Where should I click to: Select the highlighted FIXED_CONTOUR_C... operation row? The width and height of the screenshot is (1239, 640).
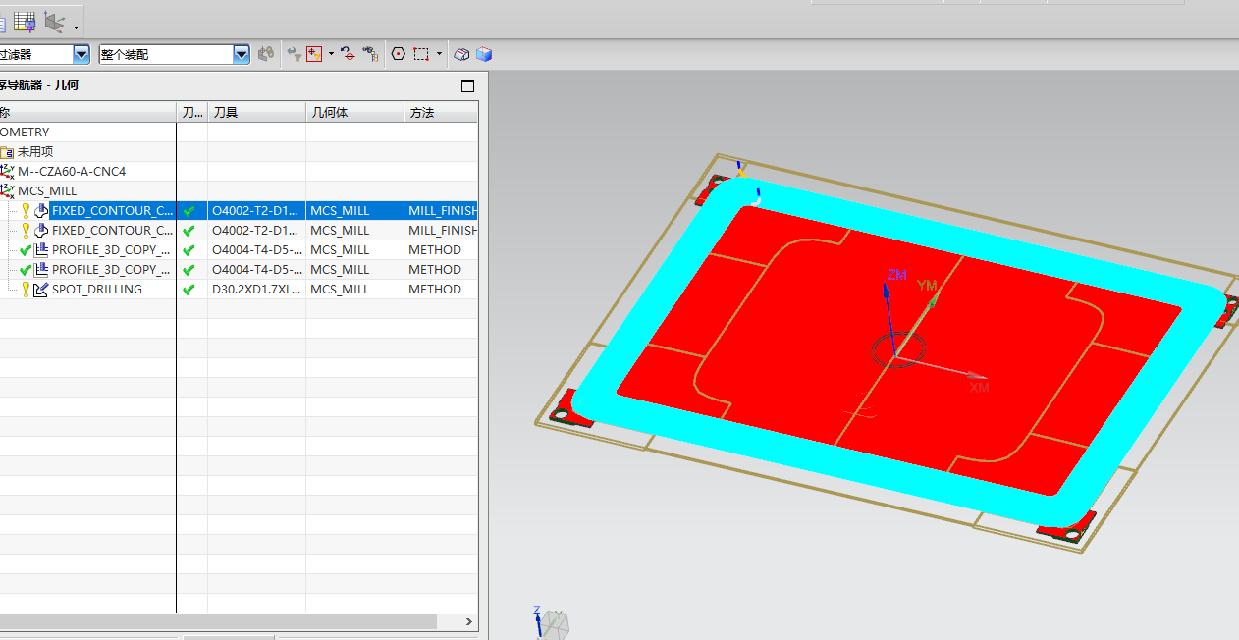239,210
